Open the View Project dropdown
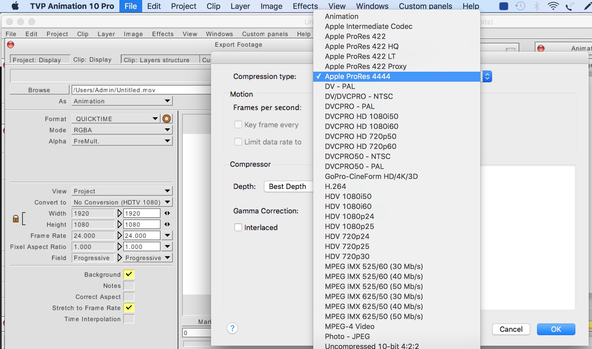Viewport: 592px width, 349px height. point(122,191)
